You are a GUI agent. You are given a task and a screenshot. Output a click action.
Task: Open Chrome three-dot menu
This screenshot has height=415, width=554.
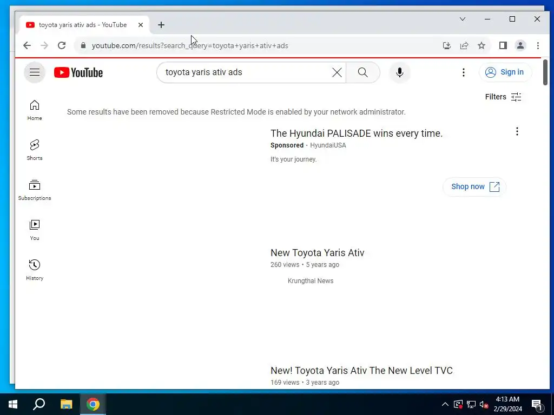coord(538,45)
